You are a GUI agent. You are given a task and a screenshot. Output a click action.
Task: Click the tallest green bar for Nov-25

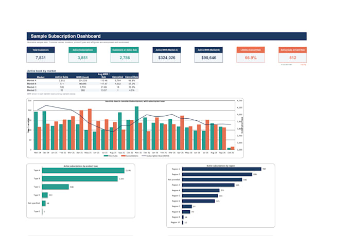point(136,128)
